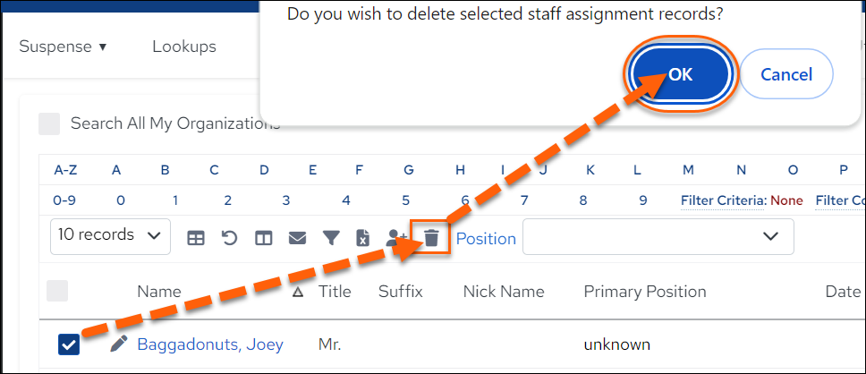
Task: Sort by the Name column triangle
Action: pos(298,293)
